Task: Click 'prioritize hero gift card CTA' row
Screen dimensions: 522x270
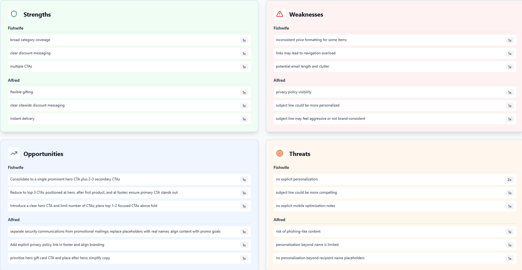Action: pos(129,258)
